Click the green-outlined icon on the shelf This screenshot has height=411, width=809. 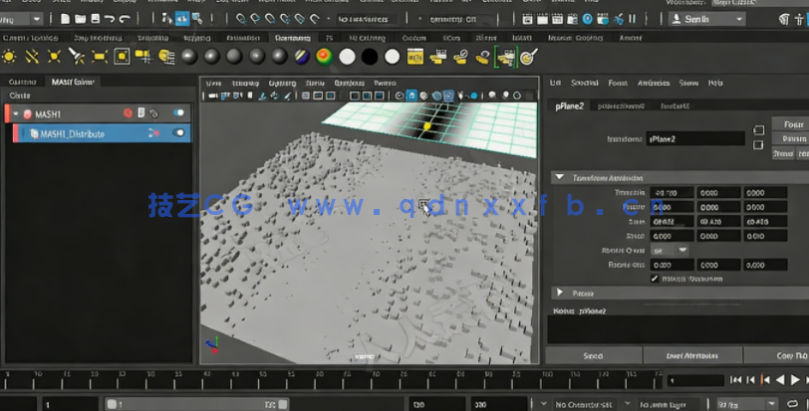tap(507, 57)
